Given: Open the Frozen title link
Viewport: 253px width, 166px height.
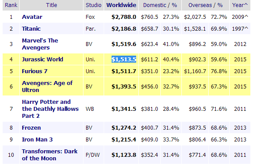Looking at the screenshot, I should click(x=32, y=128).
